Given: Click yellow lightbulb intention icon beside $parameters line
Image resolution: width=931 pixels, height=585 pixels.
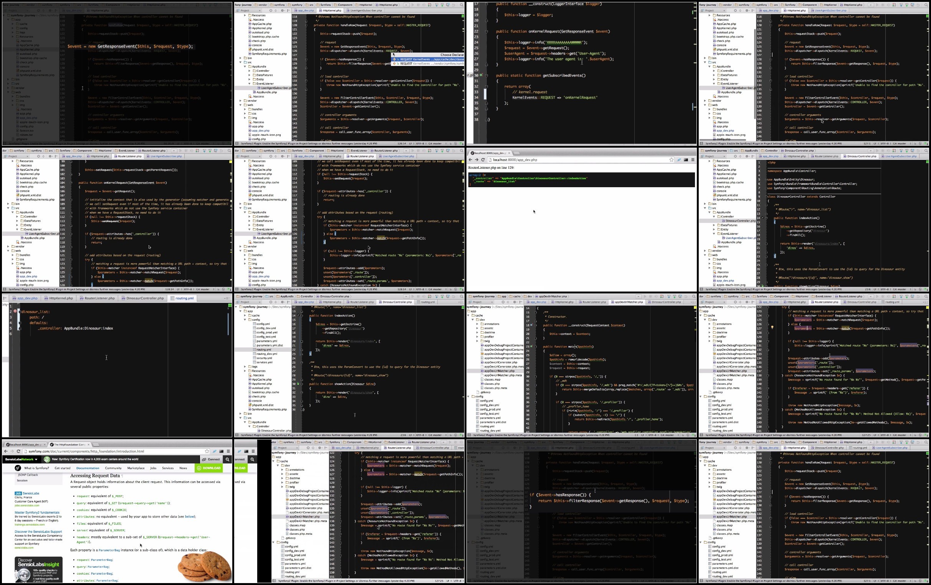Looking at the screenshot, I should pos(772,327).
